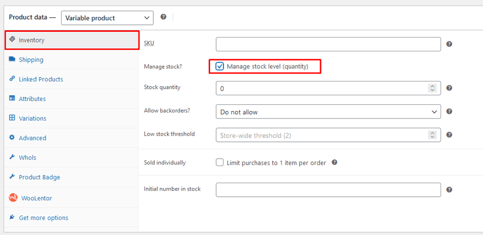Switch to the Attributes tab
483x235 pixels.
[72, 99]
